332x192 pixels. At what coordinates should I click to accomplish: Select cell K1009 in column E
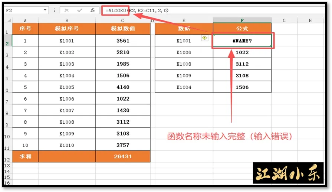(184, 75)
